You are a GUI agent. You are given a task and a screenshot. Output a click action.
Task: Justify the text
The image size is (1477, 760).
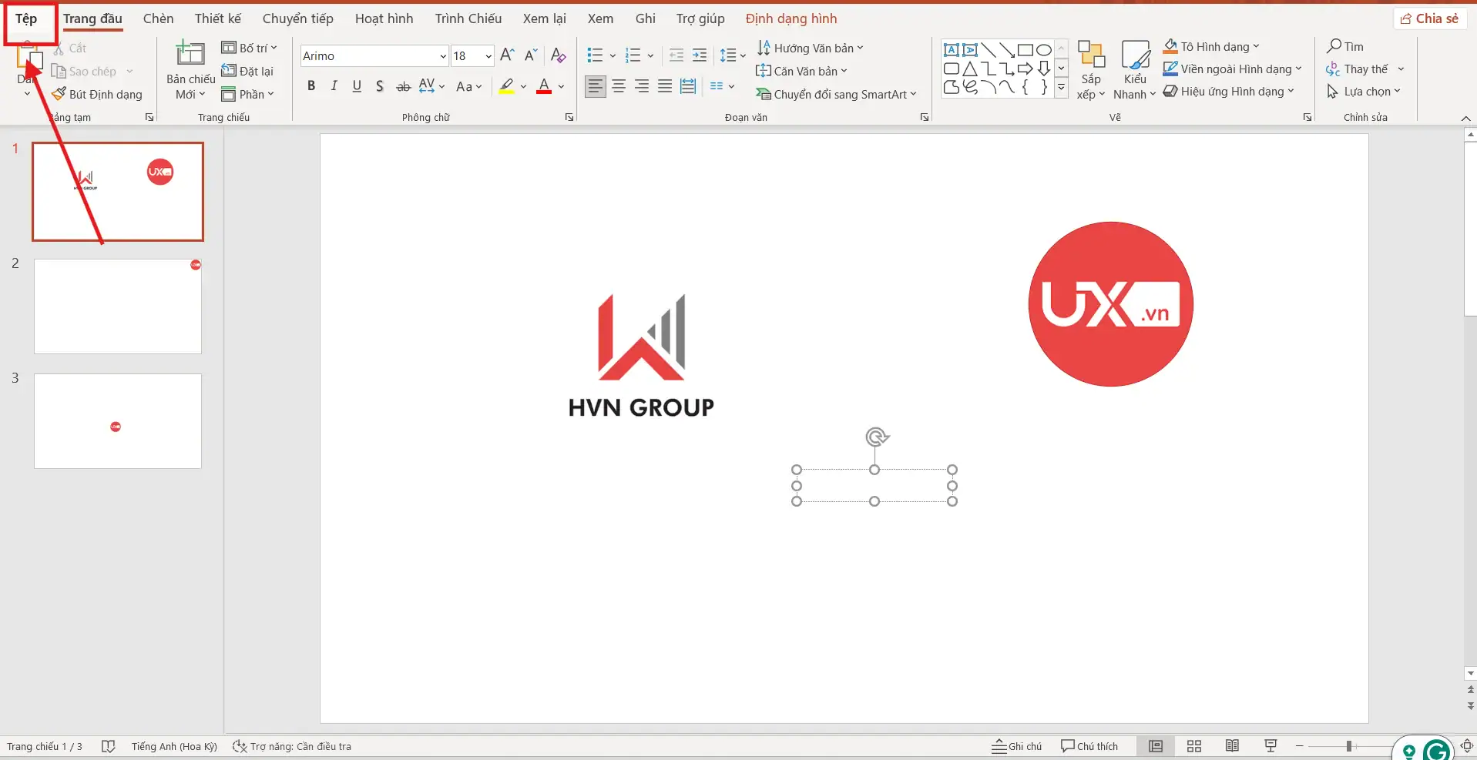tap(665, 86)
